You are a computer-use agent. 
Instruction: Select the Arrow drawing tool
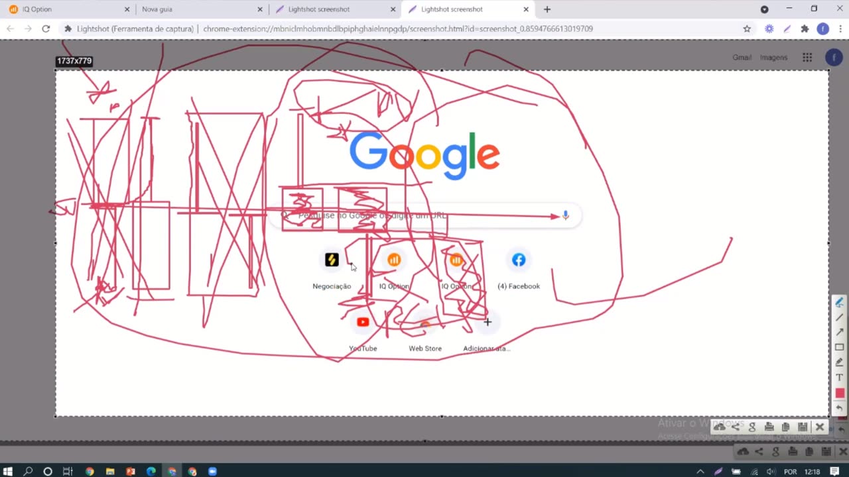839,332
